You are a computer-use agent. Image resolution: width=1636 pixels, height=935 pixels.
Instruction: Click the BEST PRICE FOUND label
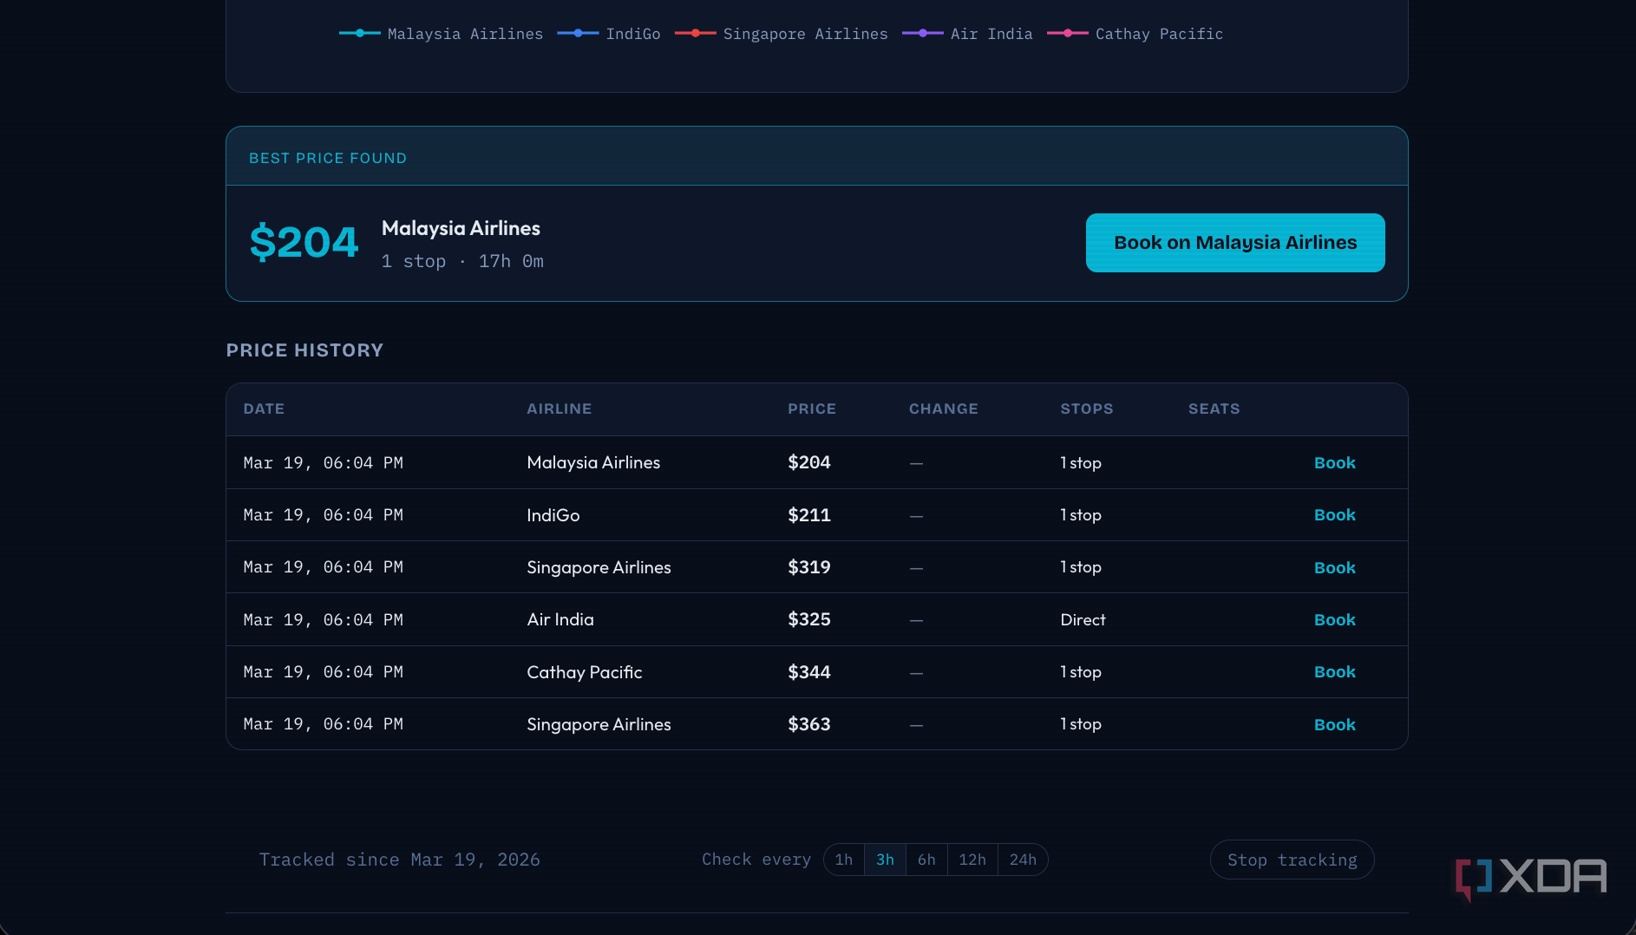coord(328,158)
